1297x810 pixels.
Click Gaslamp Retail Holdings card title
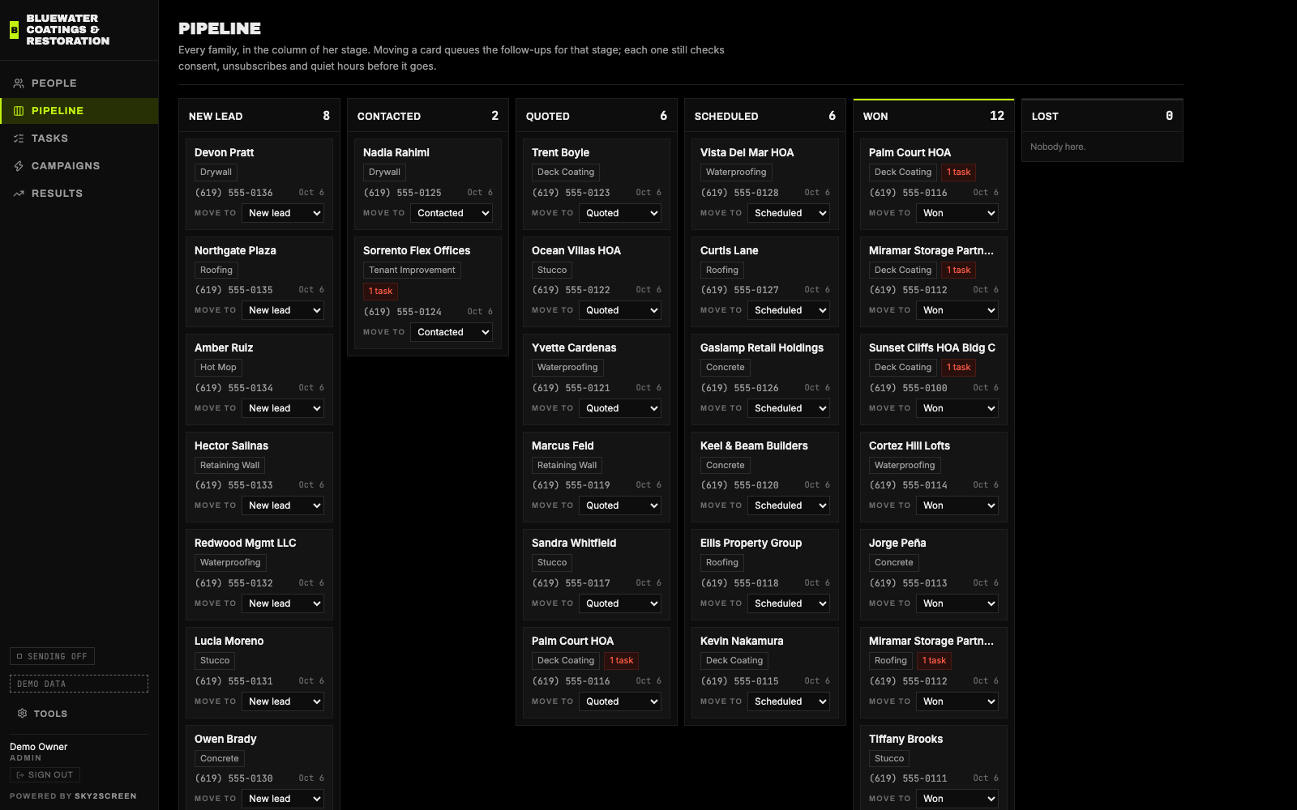[x=762, y=347]
